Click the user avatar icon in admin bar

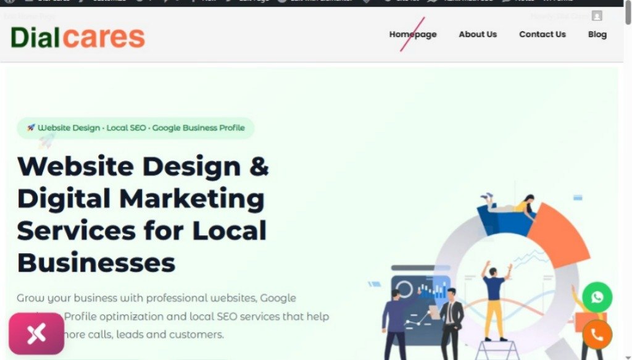pyautogui.click(x=597, y=15)
